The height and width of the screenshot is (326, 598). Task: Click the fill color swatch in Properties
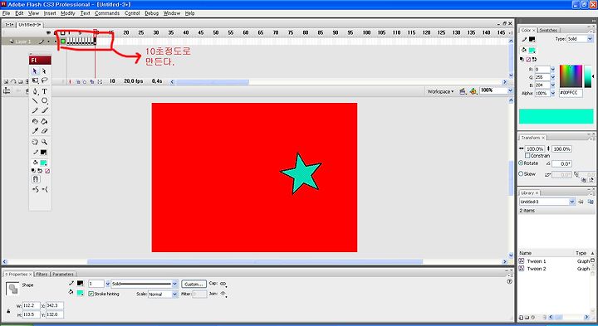(x=80, y=293)
